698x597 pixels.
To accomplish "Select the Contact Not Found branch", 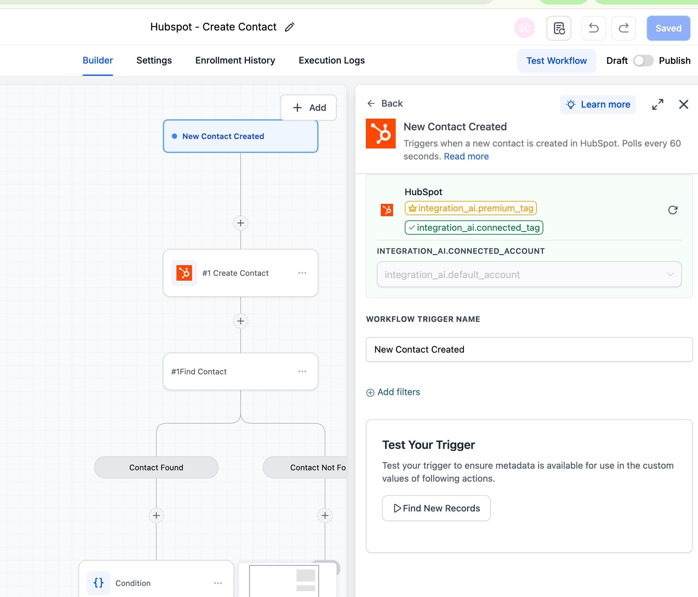I will (x=305, y=467).
